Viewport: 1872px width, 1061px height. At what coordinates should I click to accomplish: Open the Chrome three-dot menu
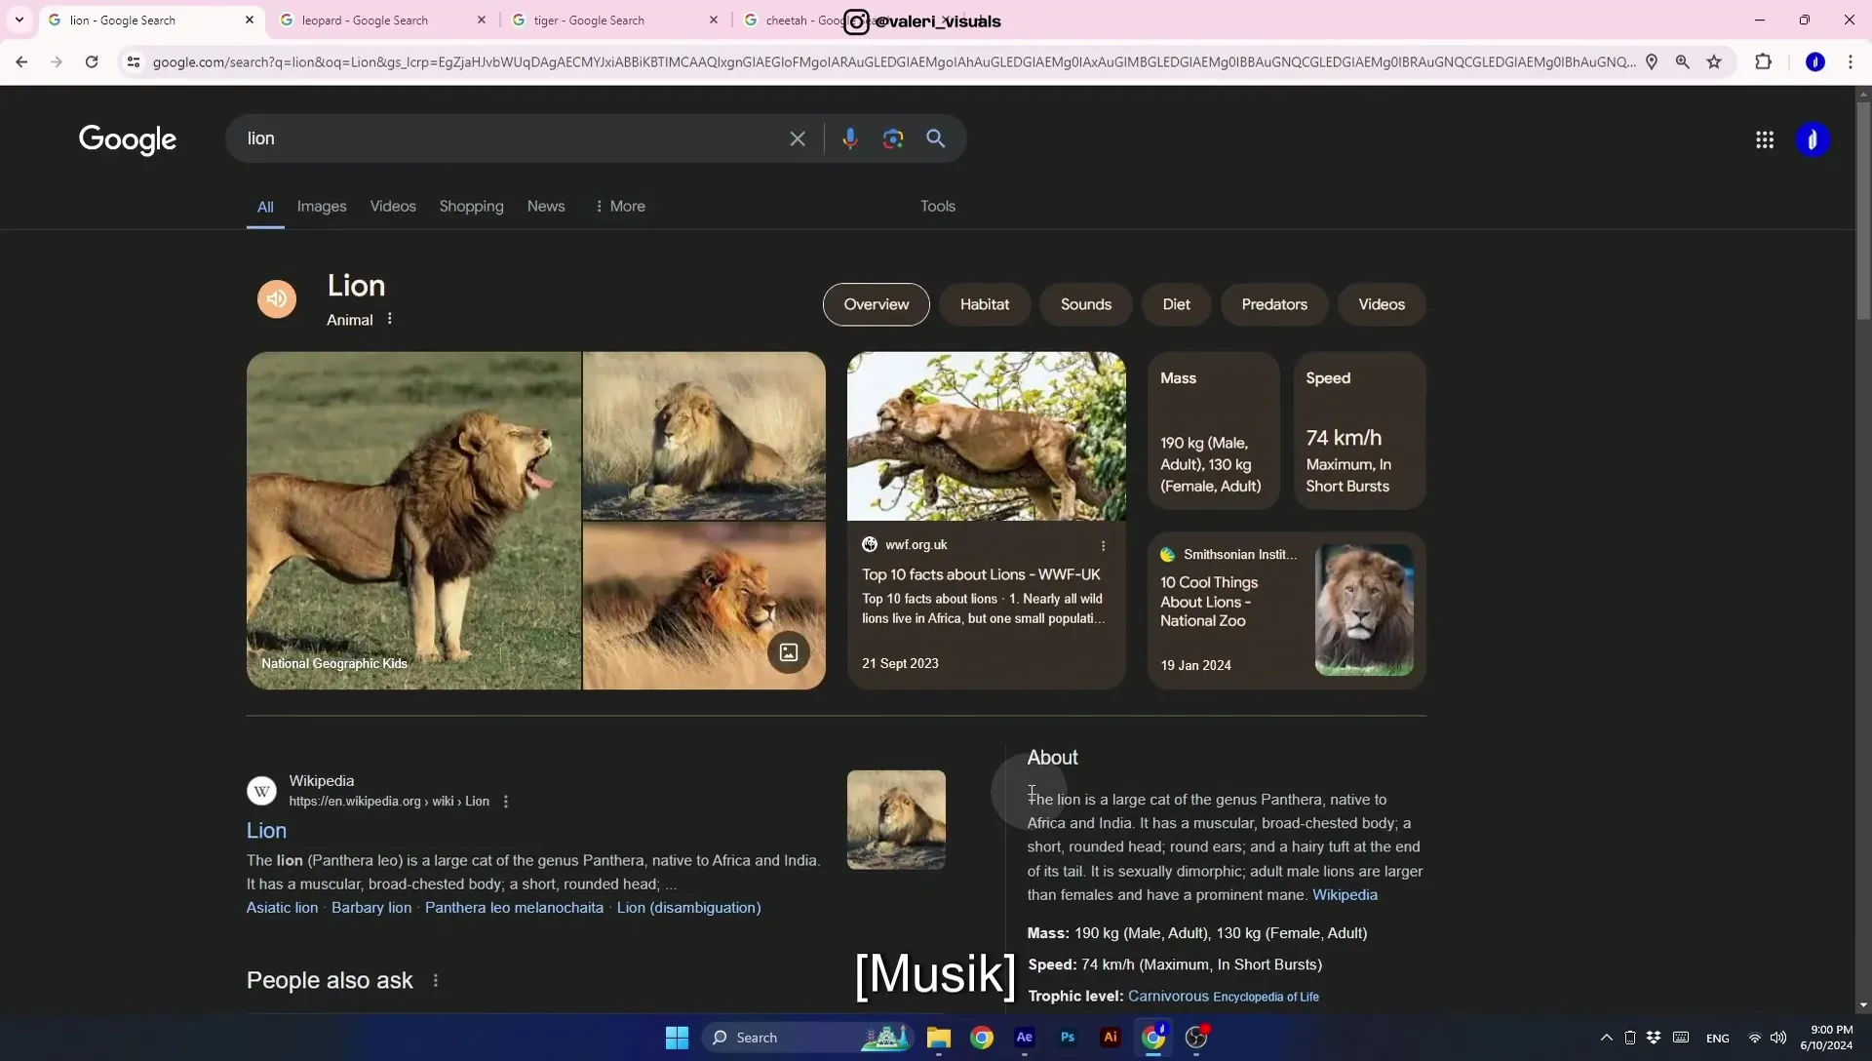coord(1851,61)
